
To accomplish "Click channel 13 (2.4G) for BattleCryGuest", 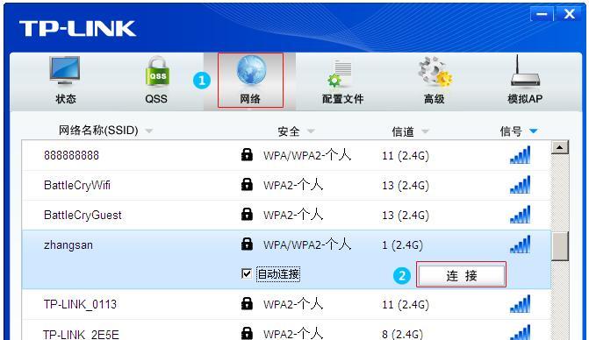I will 406,216.
